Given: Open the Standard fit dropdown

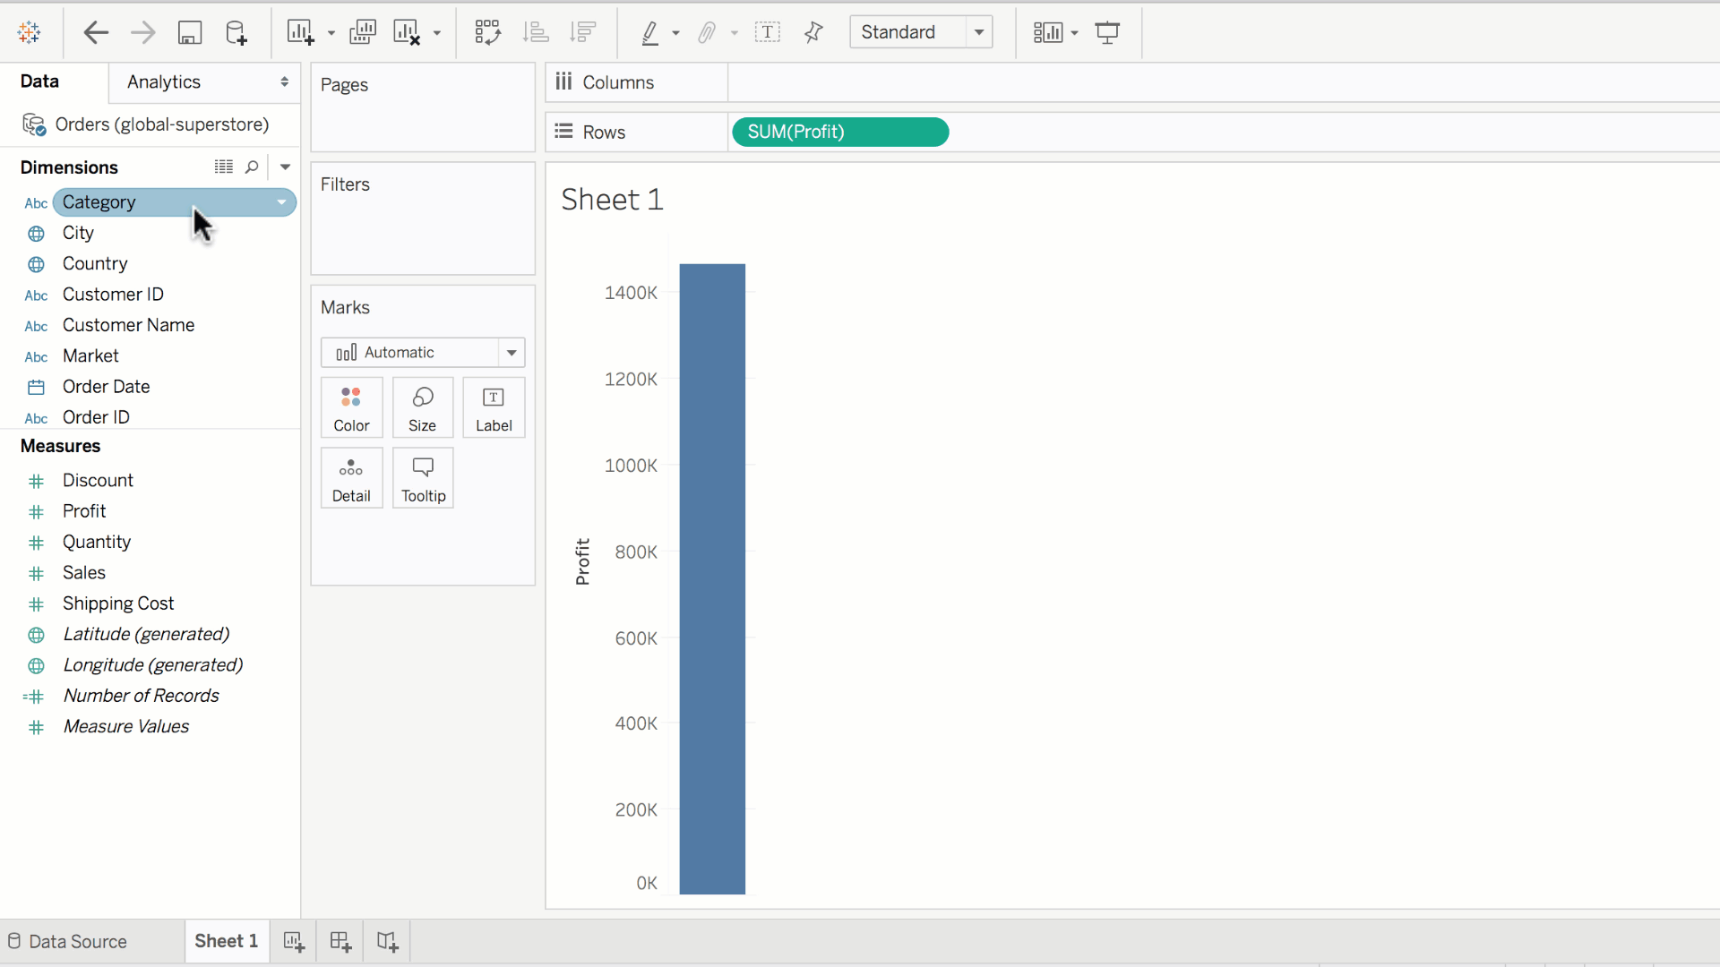Looking at the screenshot, I should (979, 32).
